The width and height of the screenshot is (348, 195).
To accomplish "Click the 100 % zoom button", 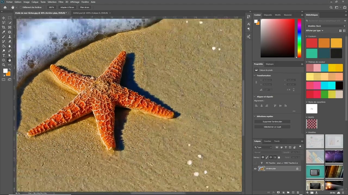I will pos(51,7).
